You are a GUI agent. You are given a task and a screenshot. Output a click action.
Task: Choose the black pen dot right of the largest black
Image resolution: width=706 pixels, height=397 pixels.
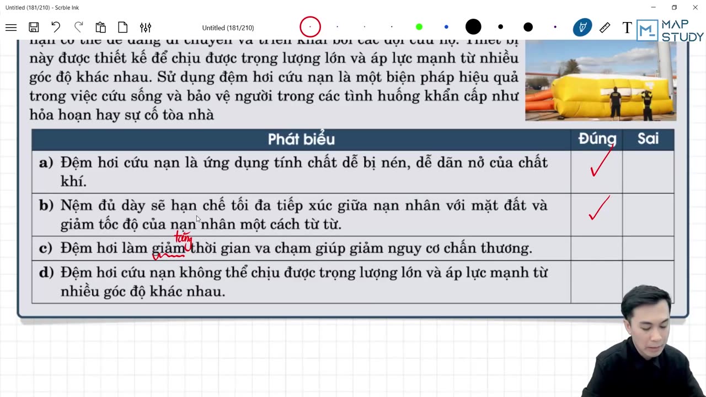point(500,27)
